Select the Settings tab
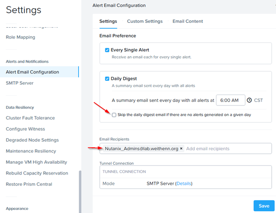Viewport: 276px width, 213px height. 108,21
